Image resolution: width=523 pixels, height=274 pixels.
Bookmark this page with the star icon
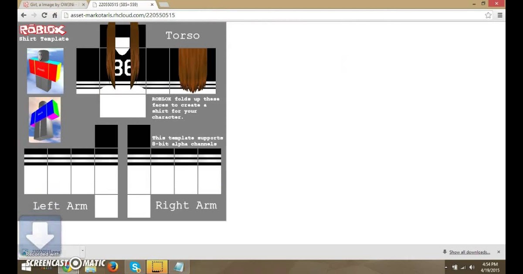point(488,15)
